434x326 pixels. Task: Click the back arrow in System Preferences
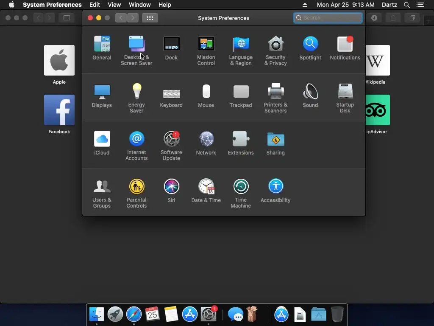(121, 18)
